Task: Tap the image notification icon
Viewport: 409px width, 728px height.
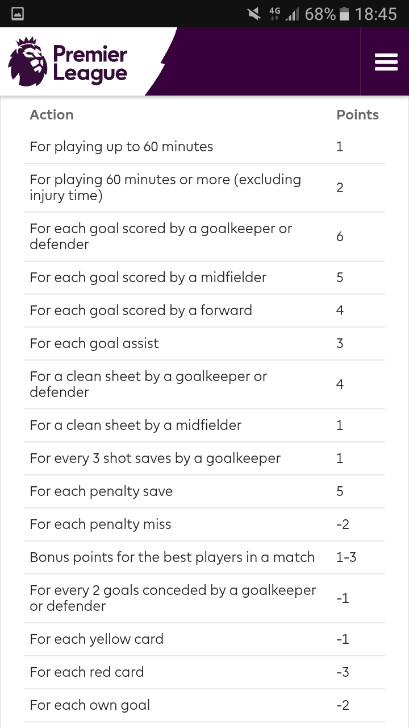Action: point(18,14)
